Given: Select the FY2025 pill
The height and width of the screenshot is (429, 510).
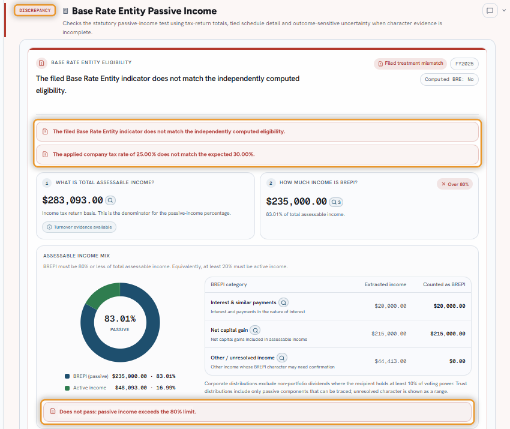Looking at the screenshot, I should pos(464,64).
